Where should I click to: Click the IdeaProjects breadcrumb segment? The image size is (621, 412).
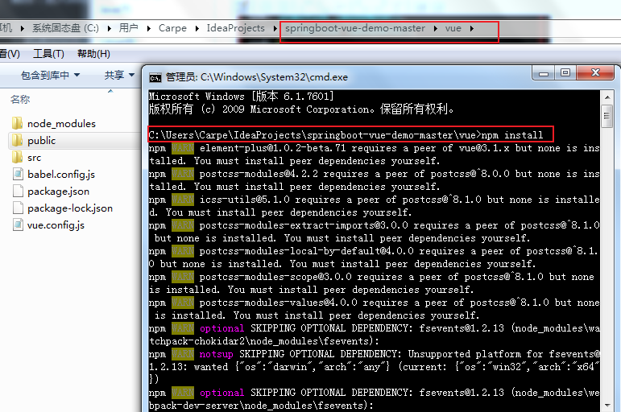click(x=236, y=28)
